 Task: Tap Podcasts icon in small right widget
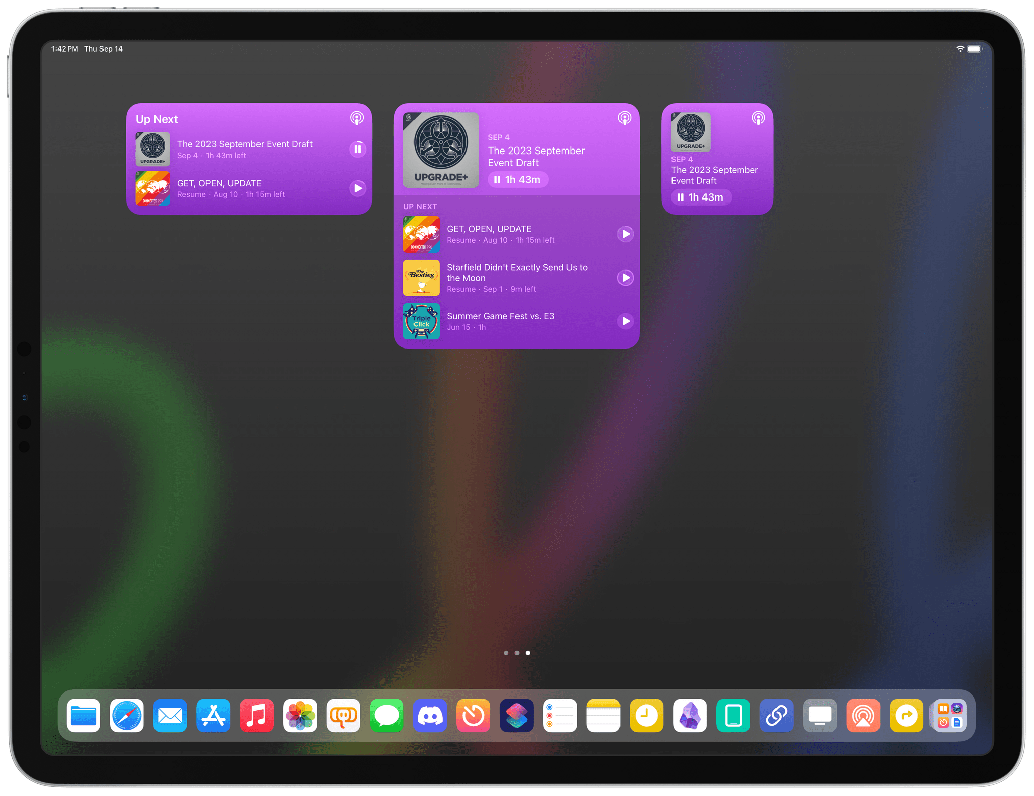(758, 119)
